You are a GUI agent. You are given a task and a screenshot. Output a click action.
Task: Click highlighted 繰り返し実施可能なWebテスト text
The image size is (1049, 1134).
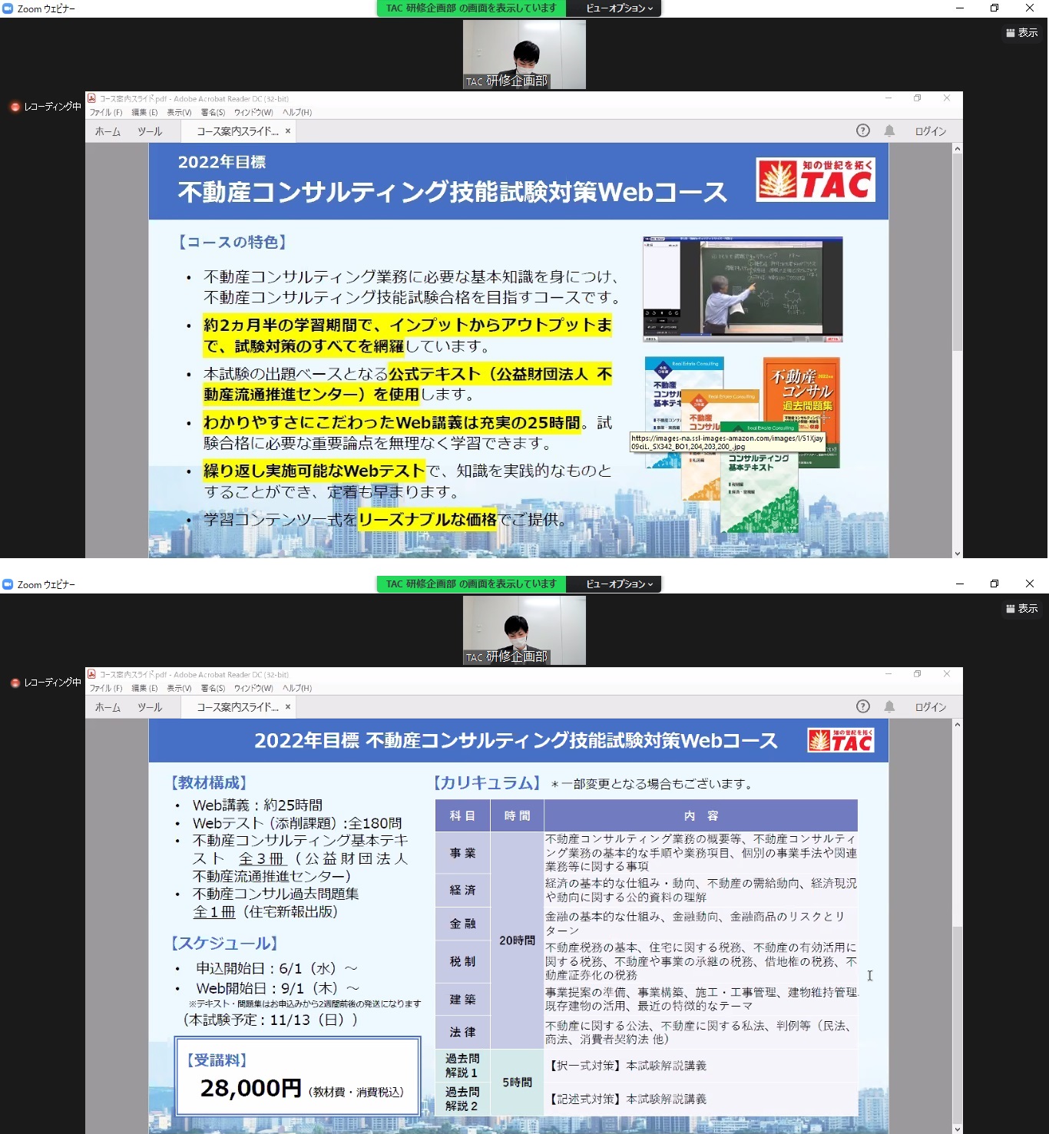coord(314,471)
